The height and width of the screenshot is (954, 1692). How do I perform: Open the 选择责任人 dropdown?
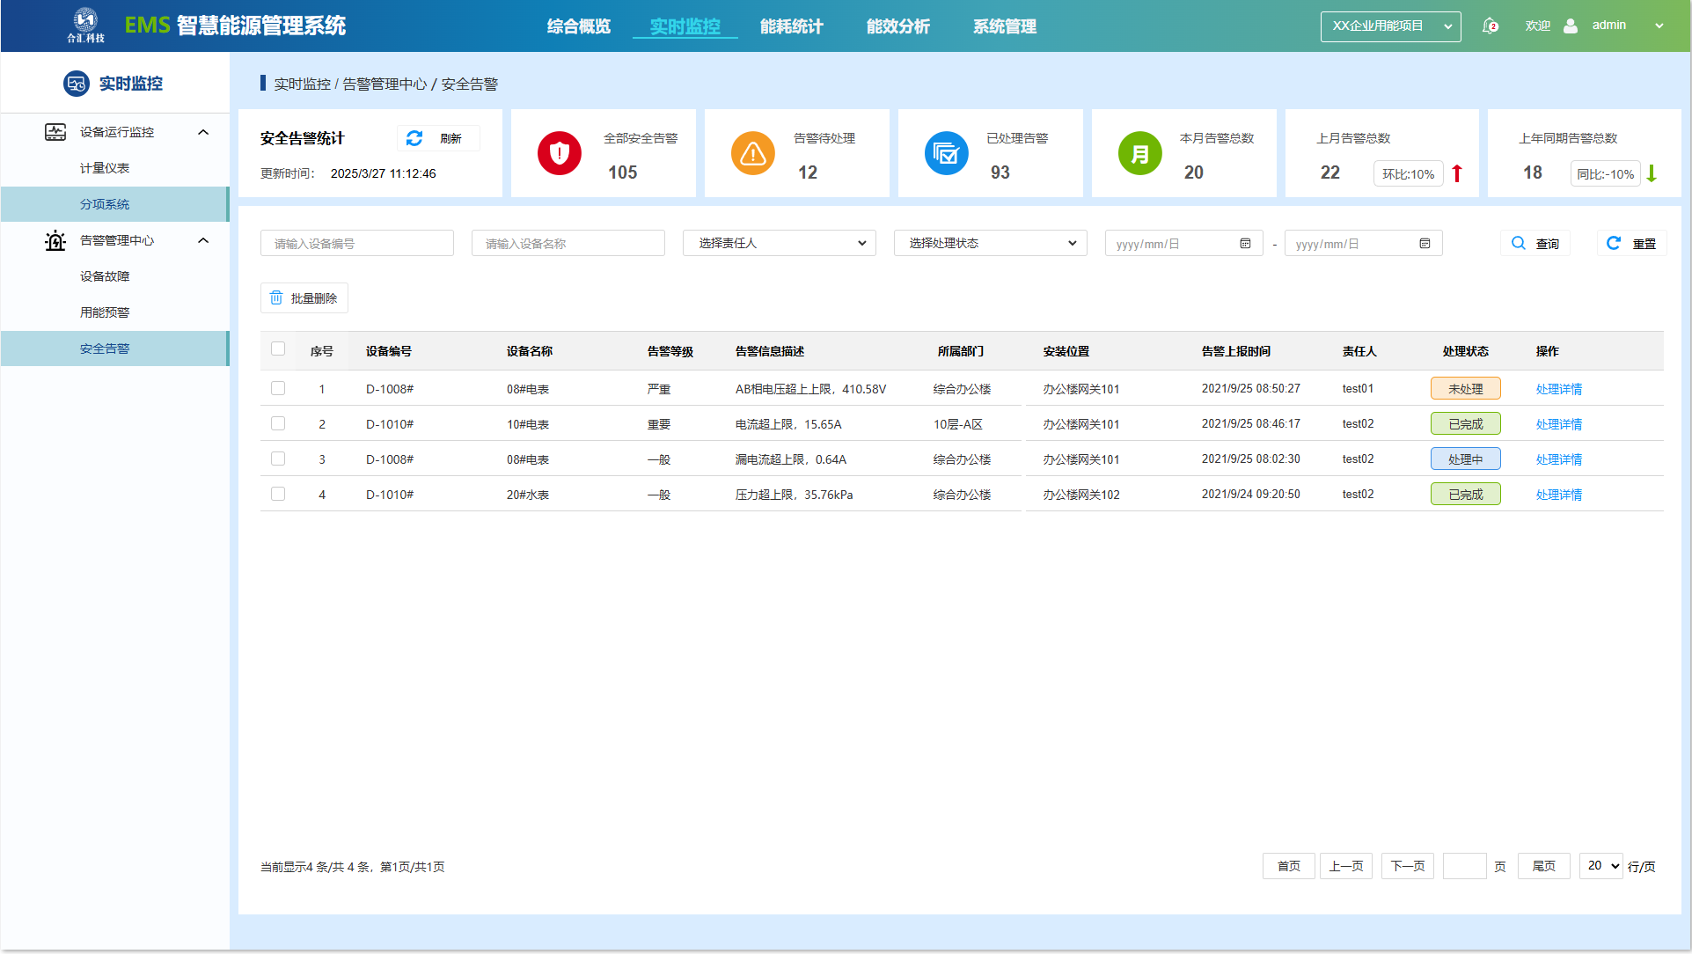[x=779, y=243]
